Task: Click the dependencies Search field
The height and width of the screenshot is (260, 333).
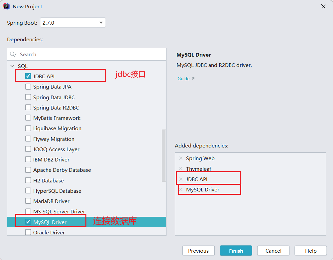Action: 87,55
